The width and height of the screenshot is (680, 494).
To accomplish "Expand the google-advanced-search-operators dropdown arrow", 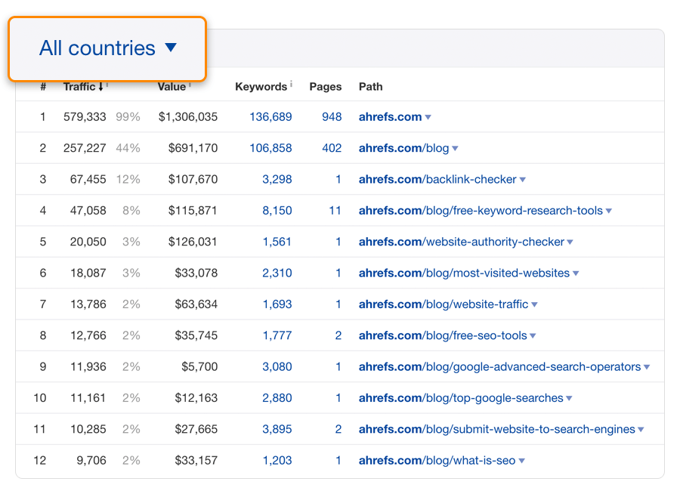I will coord(647,367).
